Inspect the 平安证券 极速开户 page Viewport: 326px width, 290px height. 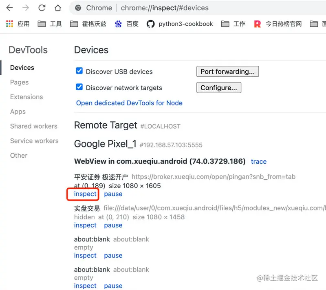85,194
